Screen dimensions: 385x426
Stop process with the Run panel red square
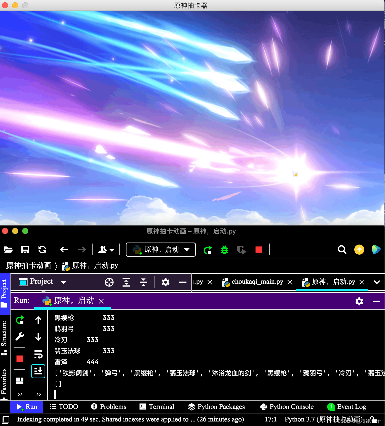tap(20, 358)
